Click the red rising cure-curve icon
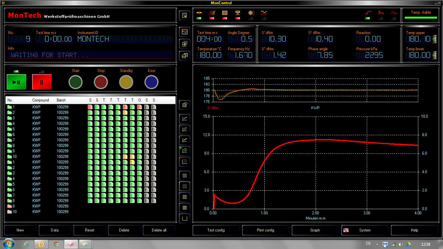This screenshot has width=443, height=249. click(368, 13)
